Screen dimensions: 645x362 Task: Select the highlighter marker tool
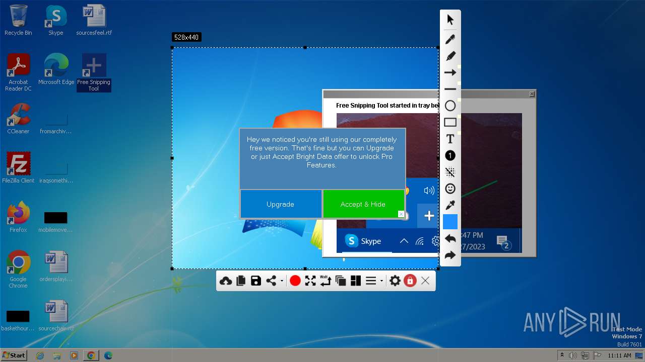450,56
